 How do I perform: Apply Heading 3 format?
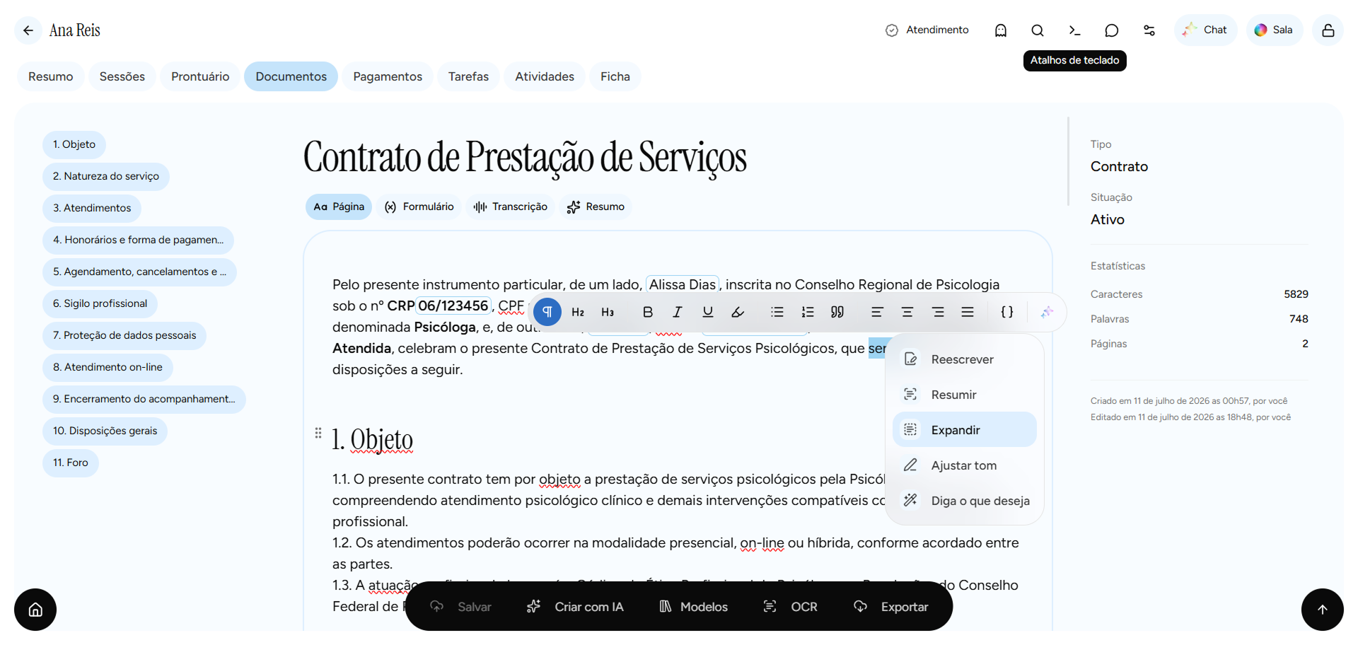[608, 312]
